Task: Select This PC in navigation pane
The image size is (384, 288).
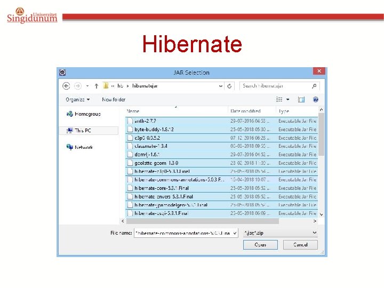Action: click(89, 131)
